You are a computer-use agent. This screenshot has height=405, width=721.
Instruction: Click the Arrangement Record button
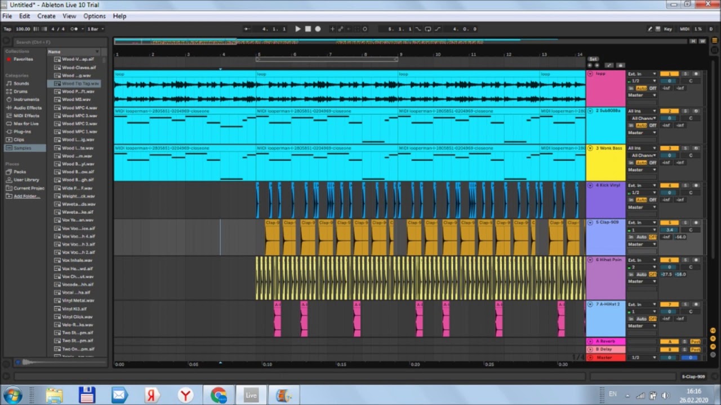[318, 29]
